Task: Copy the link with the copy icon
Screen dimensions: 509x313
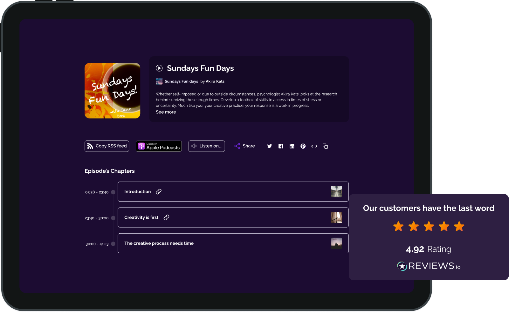Action: tap(325, 146)
